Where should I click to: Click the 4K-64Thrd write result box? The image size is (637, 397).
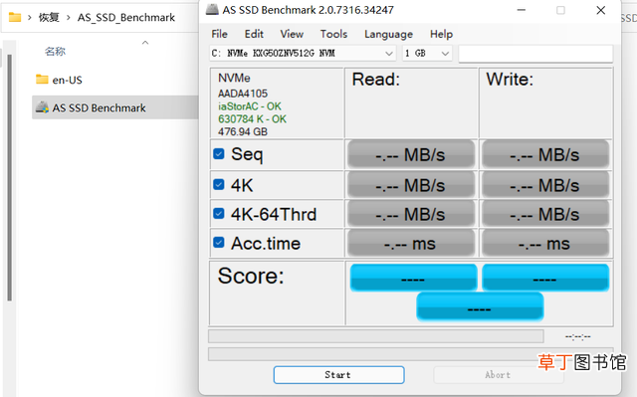tap(545, 214)
